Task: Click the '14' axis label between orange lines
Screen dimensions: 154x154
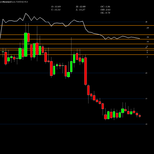Action: [x=148, y=37]
